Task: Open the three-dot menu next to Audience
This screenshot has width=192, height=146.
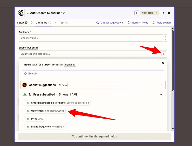Action: coord(166,38)
